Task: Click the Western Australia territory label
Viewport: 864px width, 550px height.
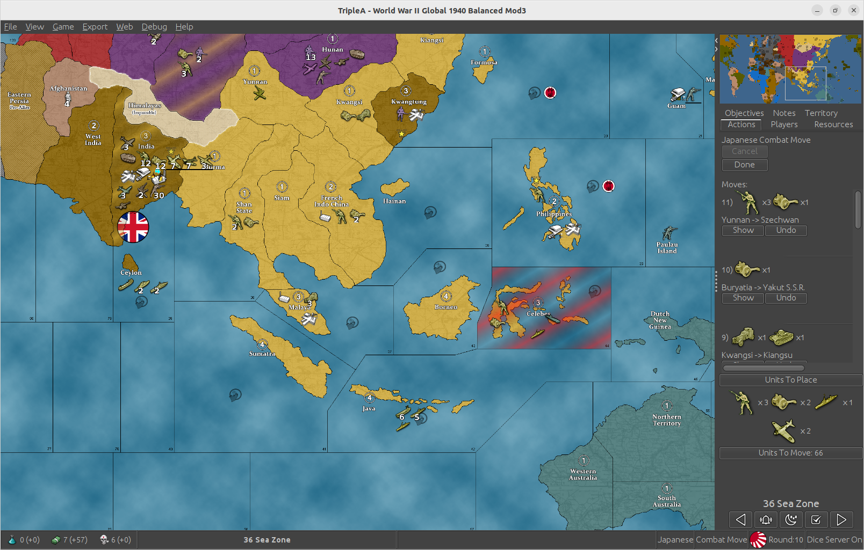Action: pyautogui.click(x=583, y=474)
